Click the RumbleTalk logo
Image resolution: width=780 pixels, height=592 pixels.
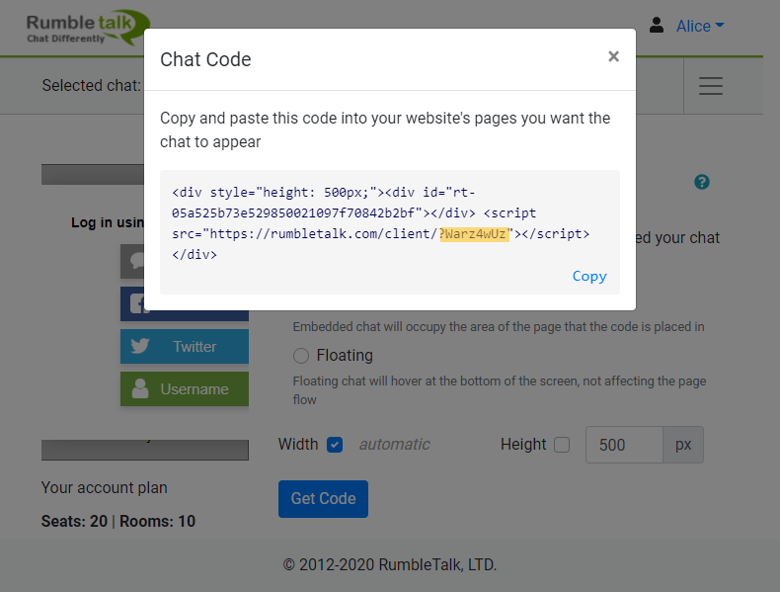88,28
